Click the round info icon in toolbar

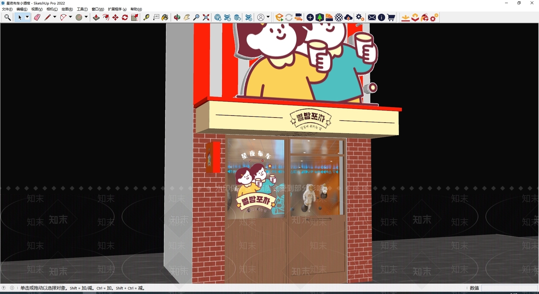[381, 18]
